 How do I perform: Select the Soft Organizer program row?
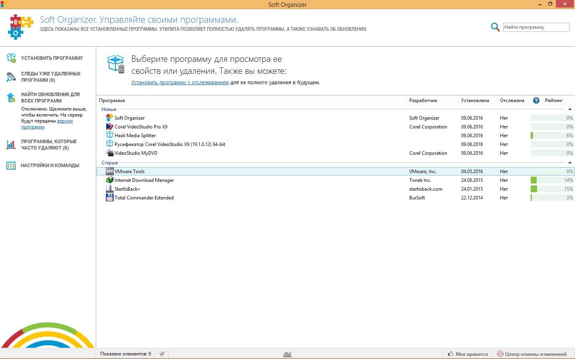pyautogui.click(x=335, y=118)
